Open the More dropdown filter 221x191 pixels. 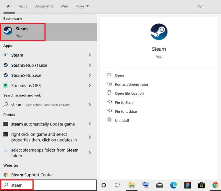[x=82, y=6]
